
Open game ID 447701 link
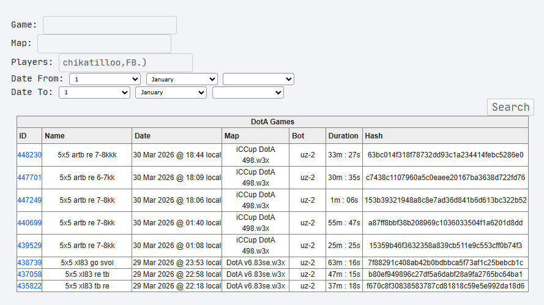point(29,178)
